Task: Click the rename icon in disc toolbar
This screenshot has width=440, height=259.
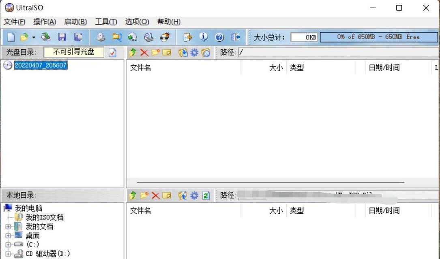Action: coord(167,52)
